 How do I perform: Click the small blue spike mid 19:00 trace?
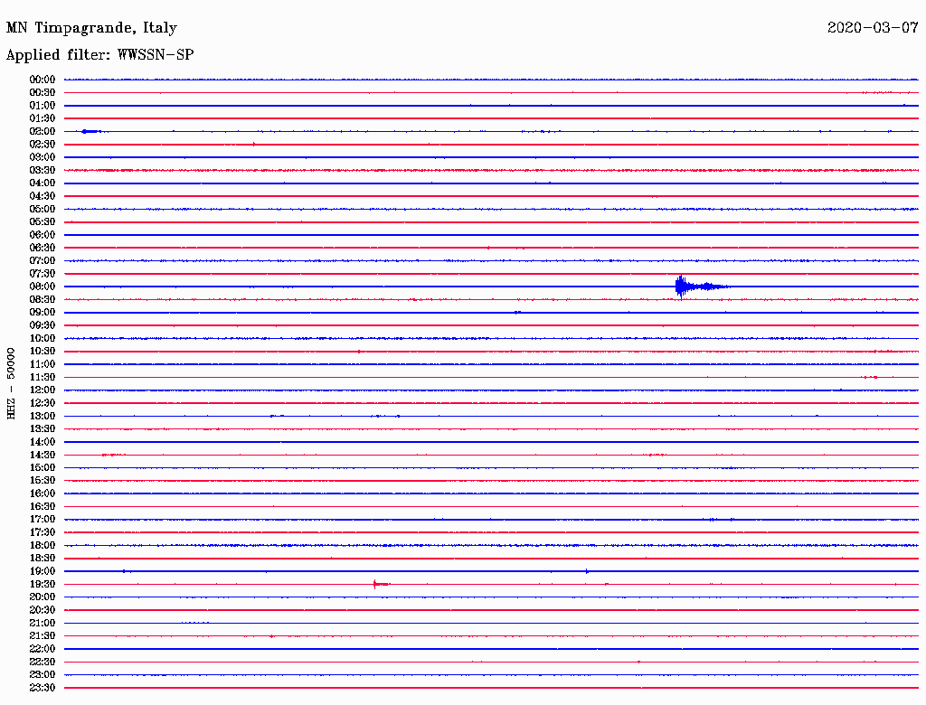(x=586, y=571)
